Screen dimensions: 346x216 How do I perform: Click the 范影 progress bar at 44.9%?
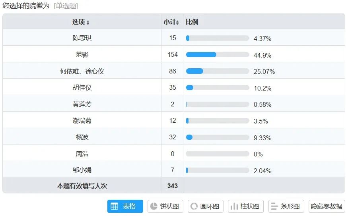tap(217, 55)
